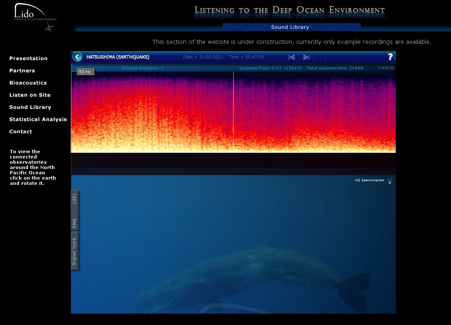
Task: Click the HQ Spectrogram label
Action: (x=369, y=180)
